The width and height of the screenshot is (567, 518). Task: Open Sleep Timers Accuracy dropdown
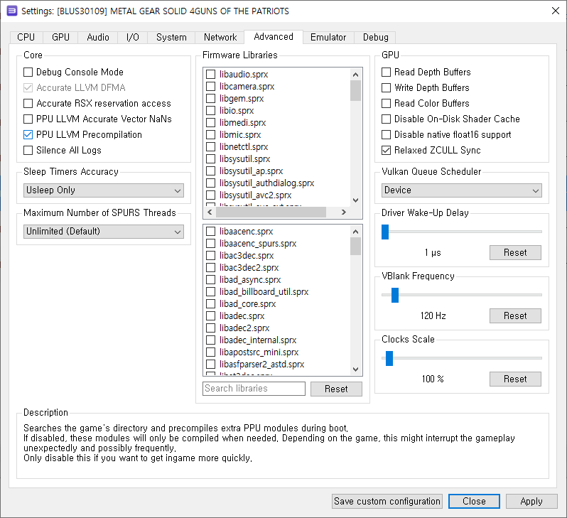[x=104, y=190]
